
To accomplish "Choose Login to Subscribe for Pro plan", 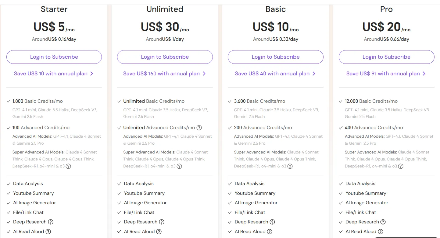I will point(386,57).
